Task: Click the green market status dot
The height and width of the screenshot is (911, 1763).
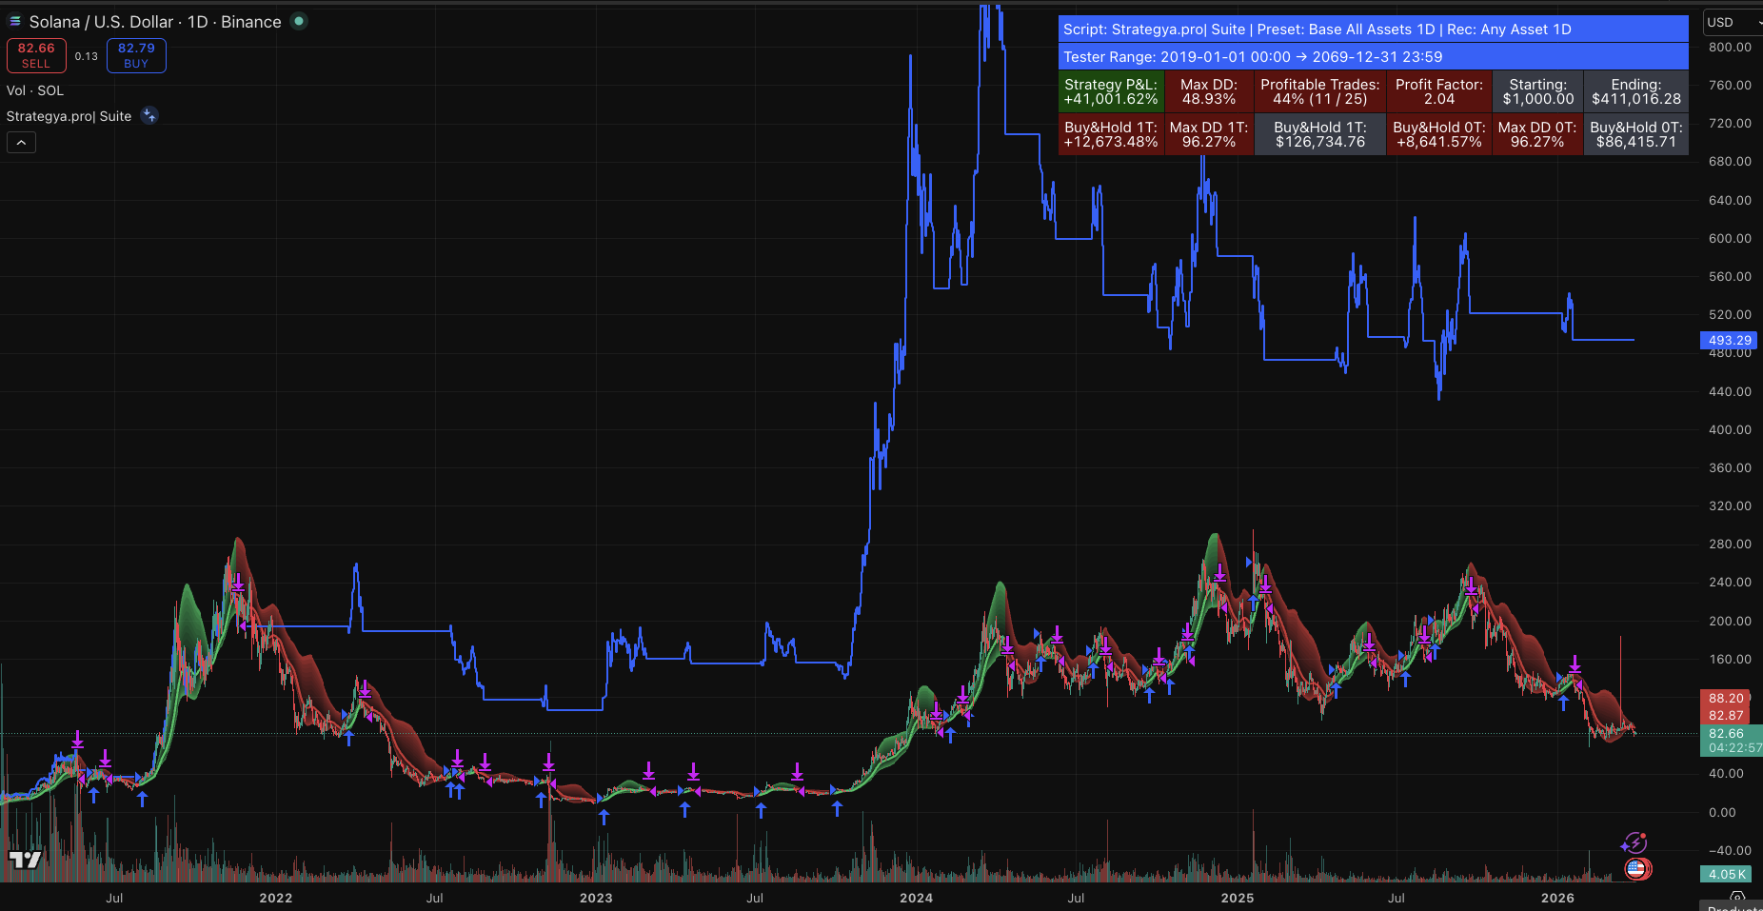Action: [x=299, y=21]
